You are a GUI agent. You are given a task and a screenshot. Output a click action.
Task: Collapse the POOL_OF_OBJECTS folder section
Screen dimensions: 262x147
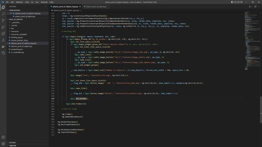pyautogui.click(x=16, y=19)
